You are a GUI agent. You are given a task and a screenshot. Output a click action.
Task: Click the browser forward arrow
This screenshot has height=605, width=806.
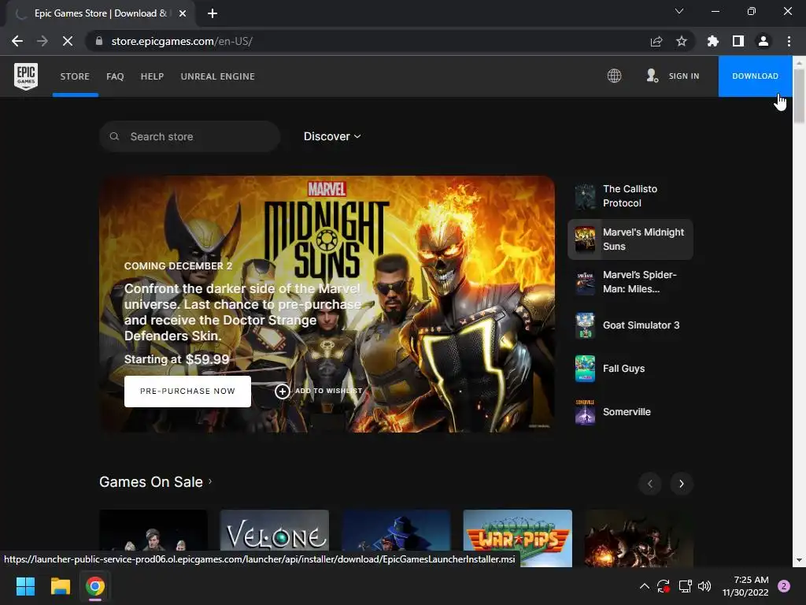(x=43, y=41)
